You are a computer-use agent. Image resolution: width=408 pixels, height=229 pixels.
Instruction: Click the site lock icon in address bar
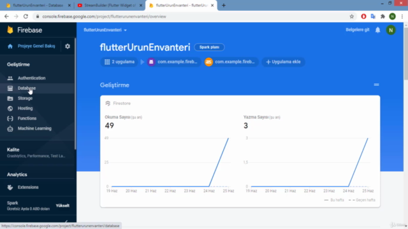38,17
